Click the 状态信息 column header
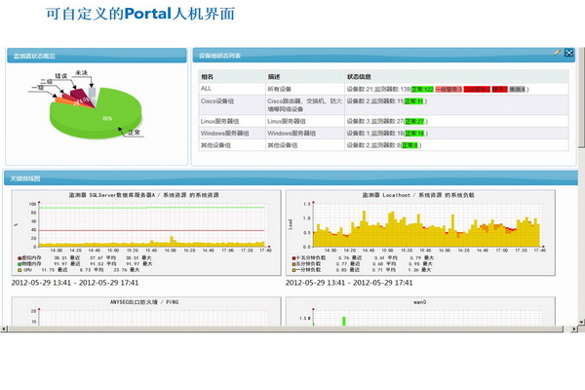585x390 pixels. (x=359, y=75)
